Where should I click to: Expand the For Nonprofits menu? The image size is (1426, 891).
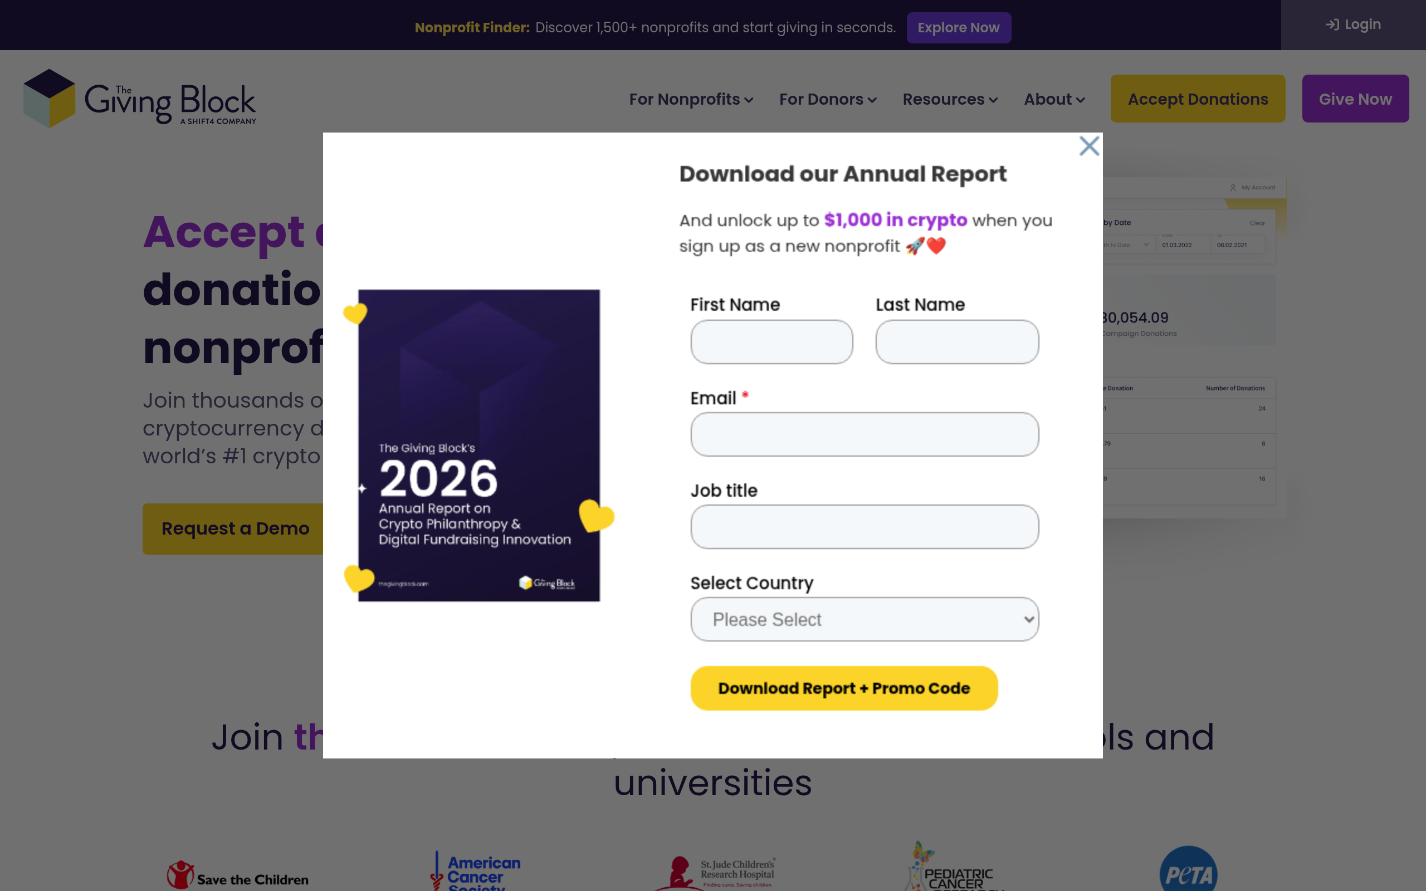pyautogui.click(x=691, y=99)
